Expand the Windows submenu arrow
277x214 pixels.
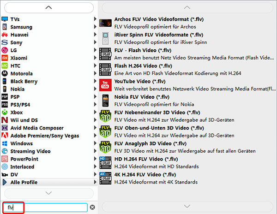(x=95, y=143)
